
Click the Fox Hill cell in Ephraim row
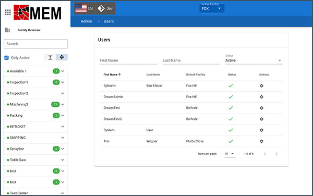click(191, 85)
